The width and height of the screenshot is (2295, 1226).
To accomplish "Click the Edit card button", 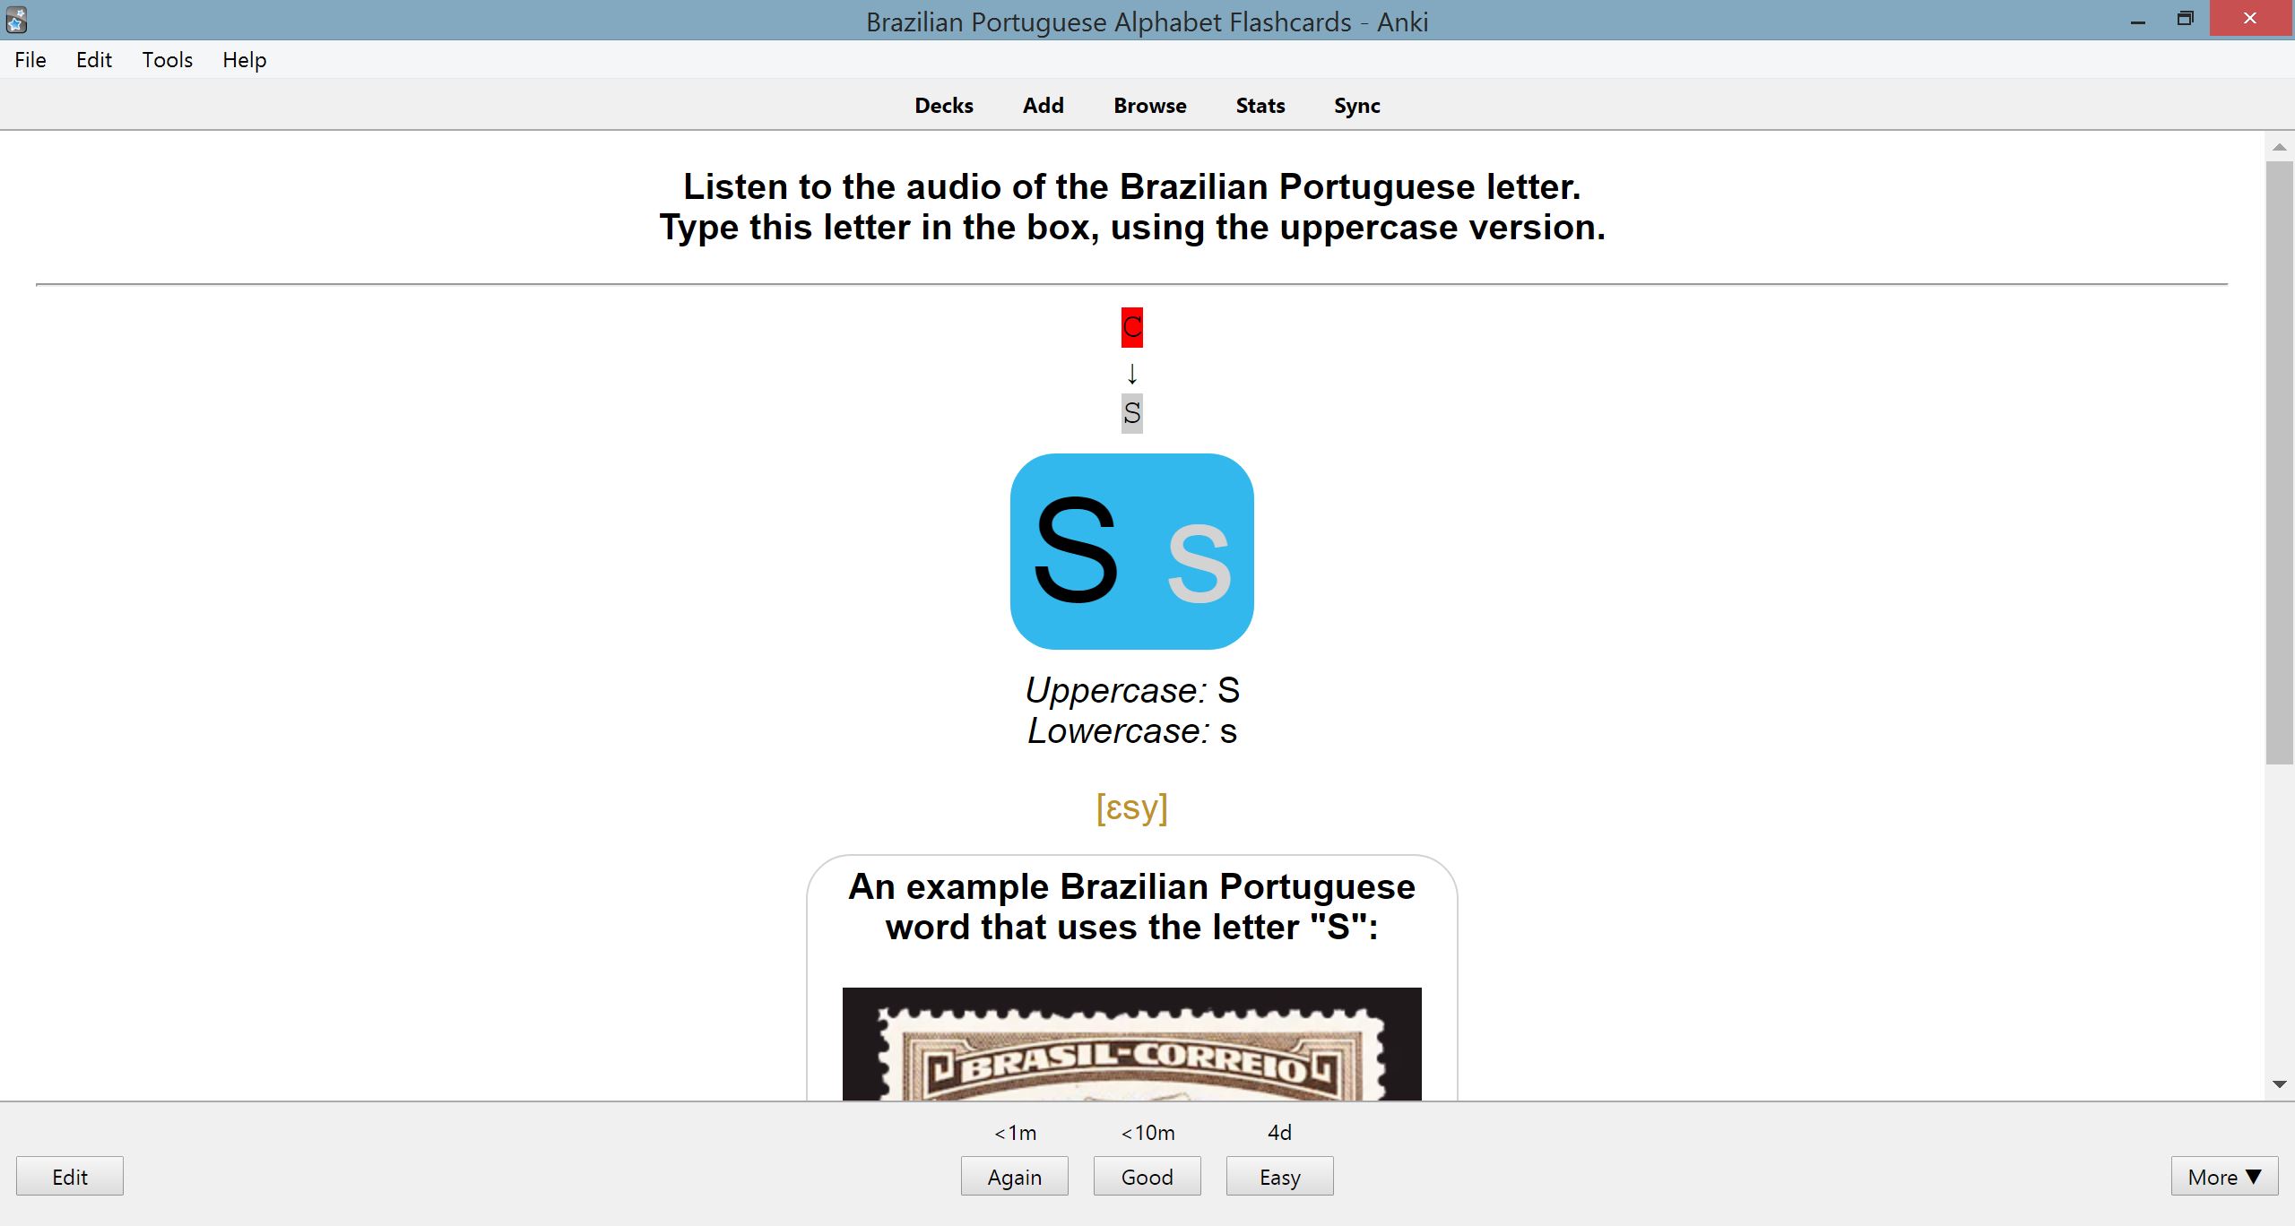I will [72, 1178].
